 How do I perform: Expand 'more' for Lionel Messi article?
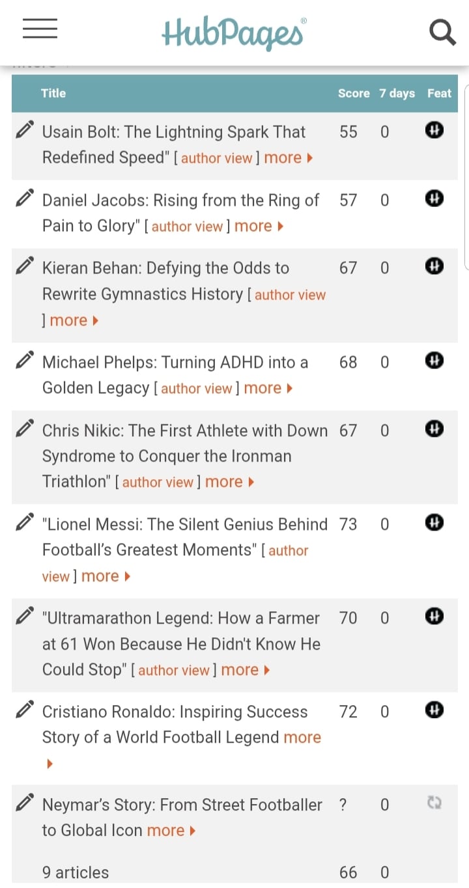pos(106,576)
